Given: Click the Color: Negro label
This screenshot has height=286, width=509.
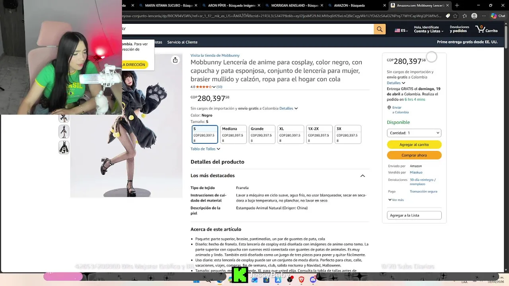Looking at the screenshot, I should point(201,115).
